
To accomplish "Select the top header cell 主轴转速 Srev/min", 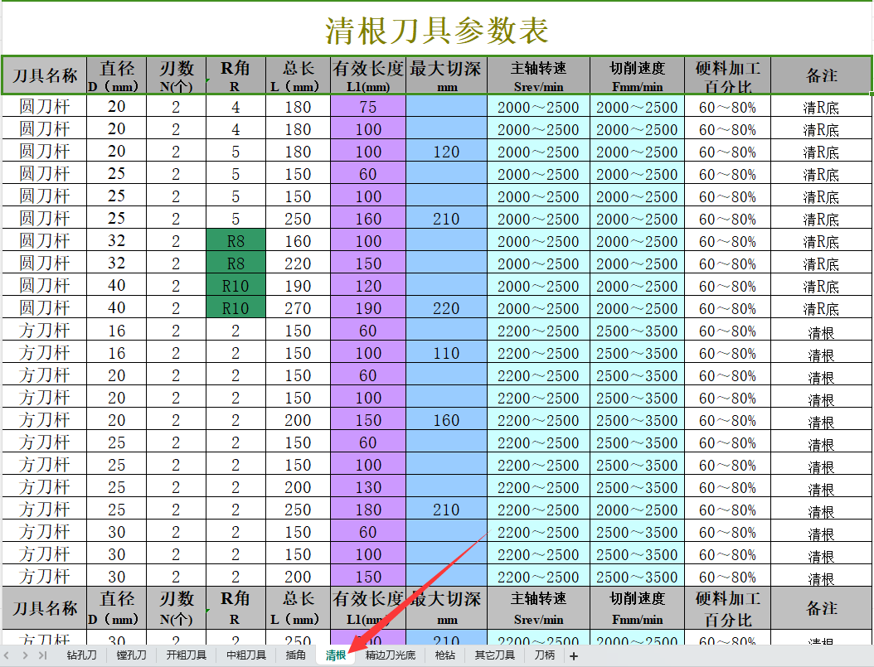I will (x=538, y=75).
